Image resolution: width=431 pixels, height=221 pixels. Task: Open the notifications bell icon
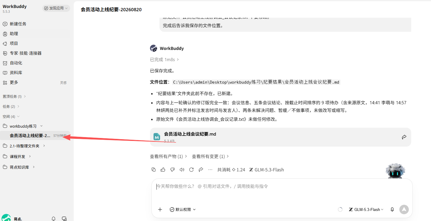(x=54, y=219)
